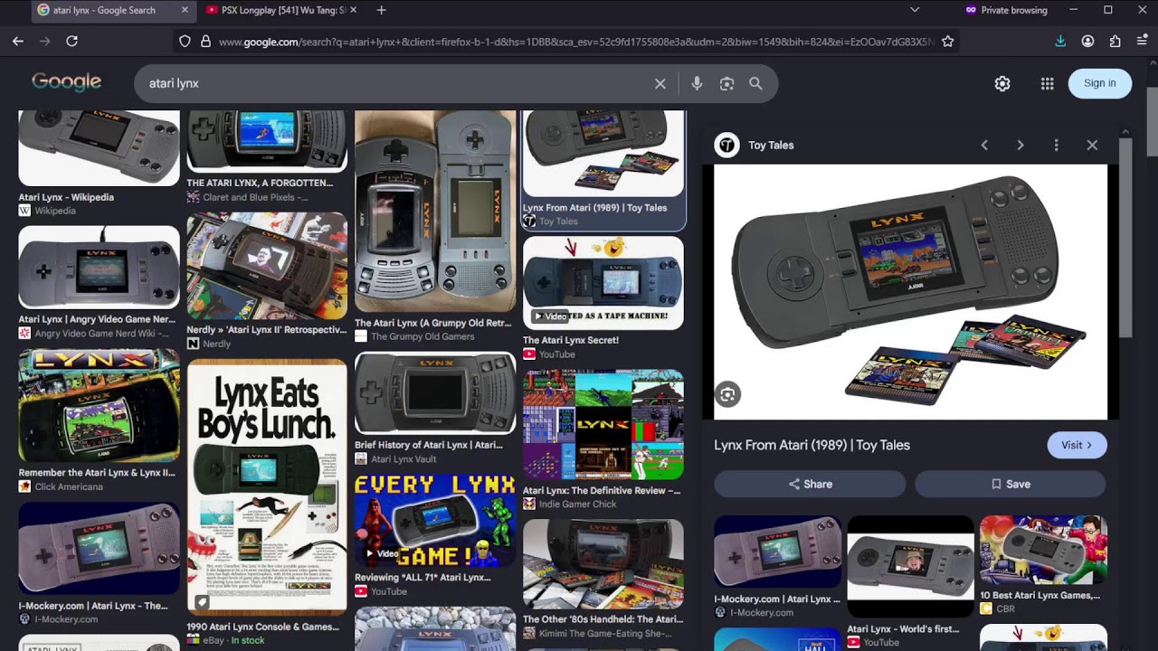This screenshot has height=651, width=1158.
Task: Search by image with Google Lens icon
Action: 726,83
